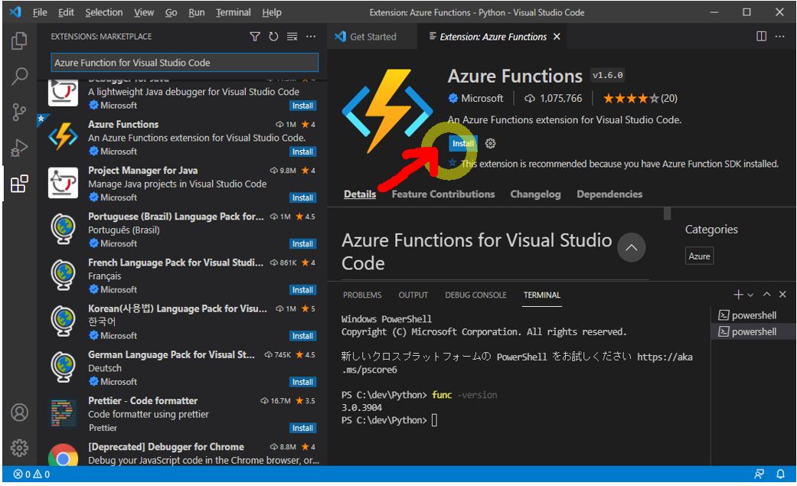Open the feedback icon in status bar
Screen dimensions: 797x486
point(759,475)
